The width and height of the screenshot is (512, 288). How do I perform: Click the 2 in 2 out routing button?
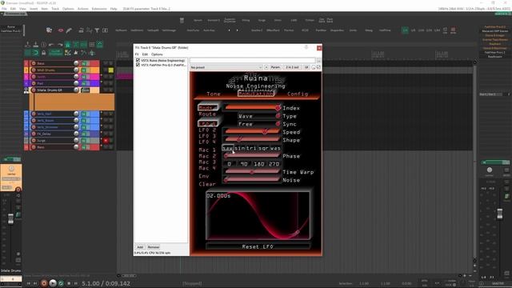coord(292,67)
